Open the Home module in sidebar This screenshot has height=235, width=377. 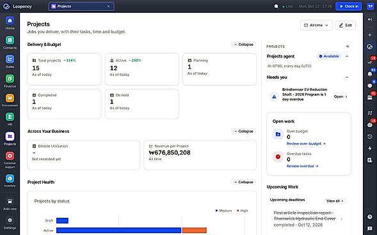click(10, 23)
